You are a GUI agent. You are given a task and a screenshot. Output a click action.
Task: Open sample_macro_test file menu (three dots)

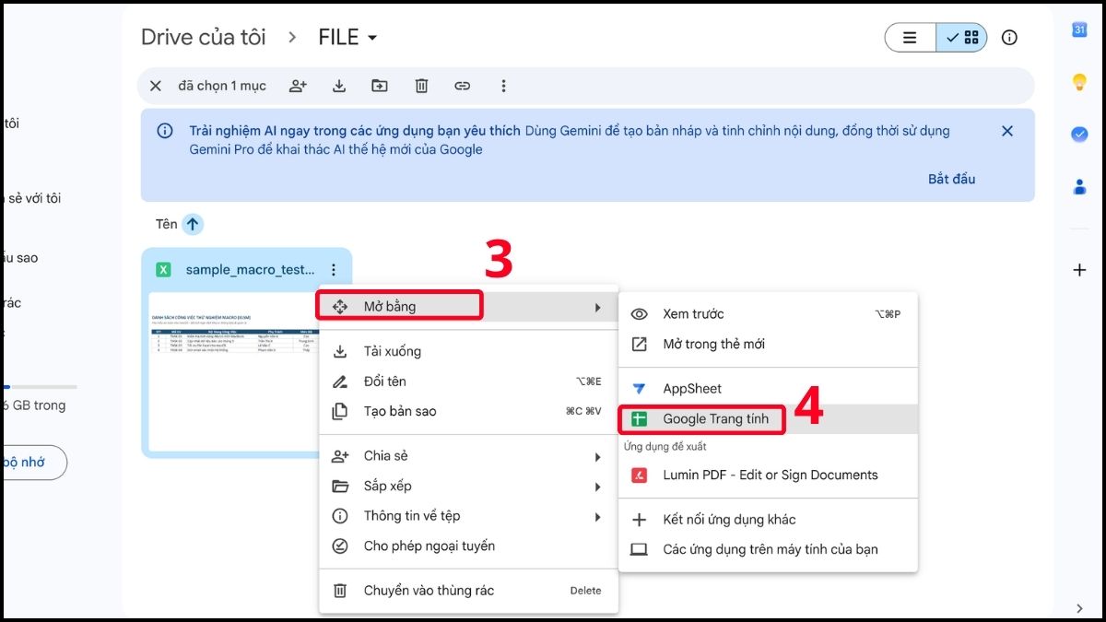click(x=334, y=270)
